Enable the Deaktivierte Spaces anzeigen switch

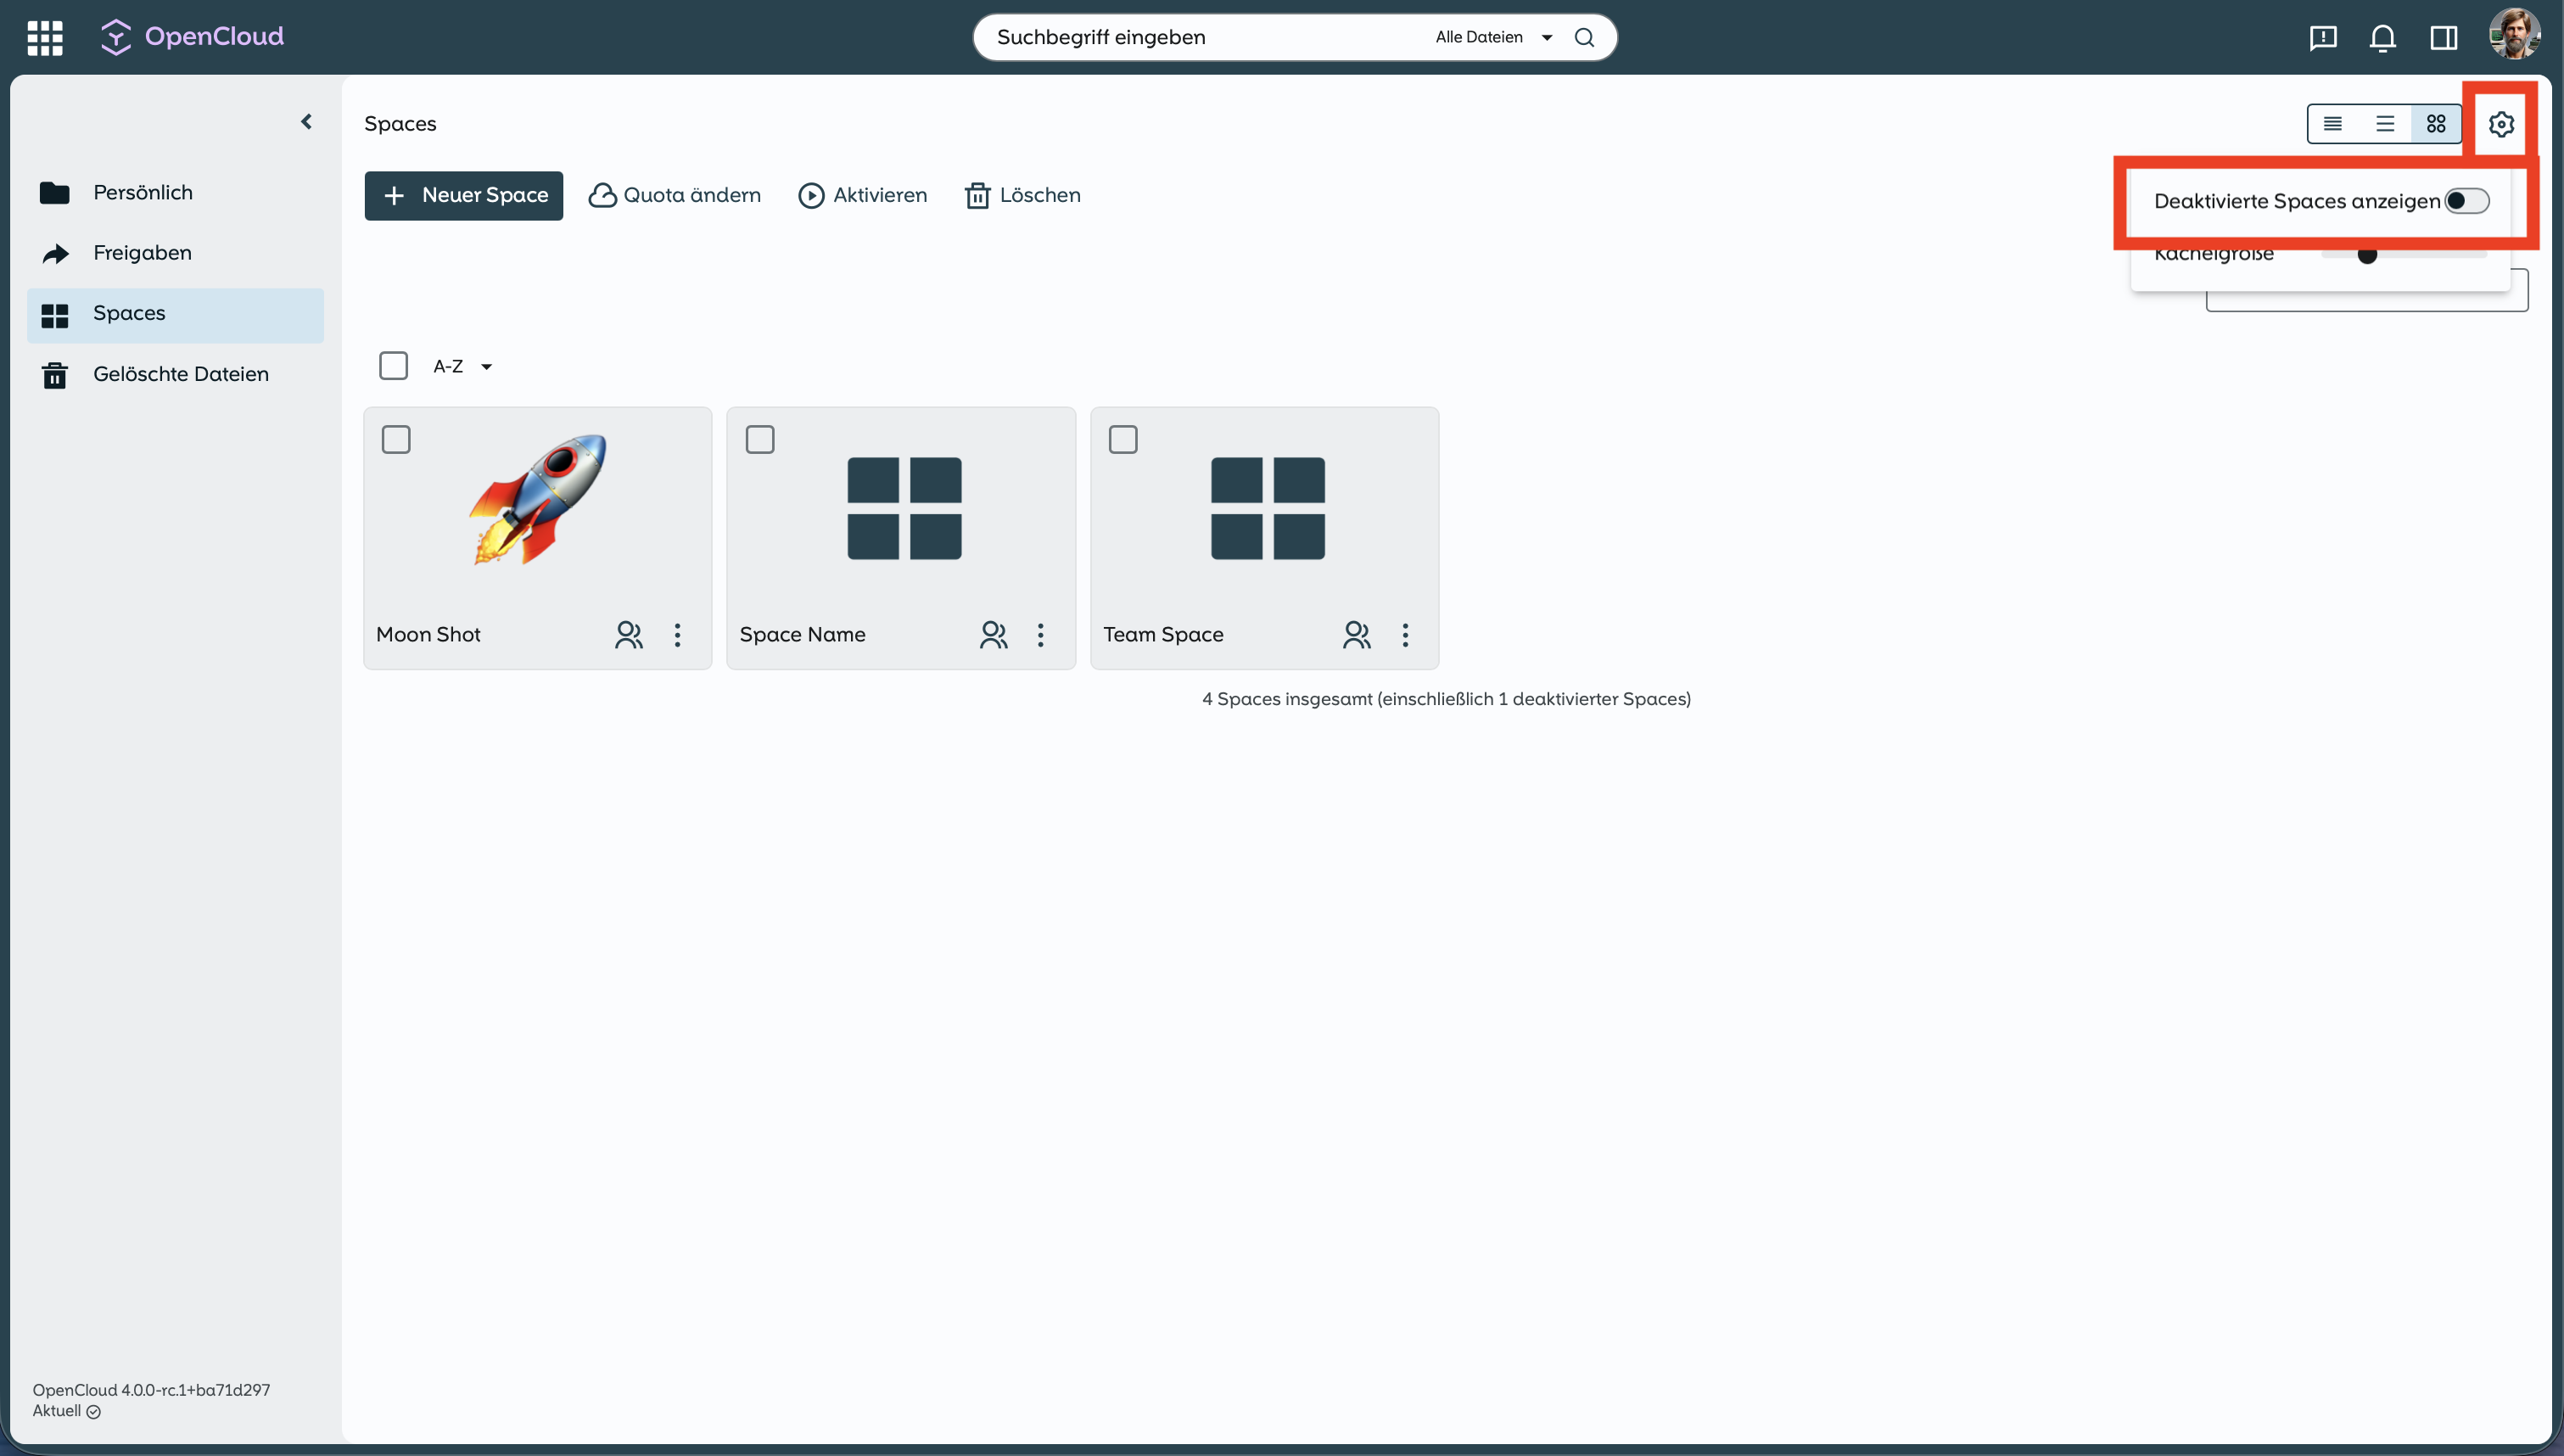pos(2466,201)
